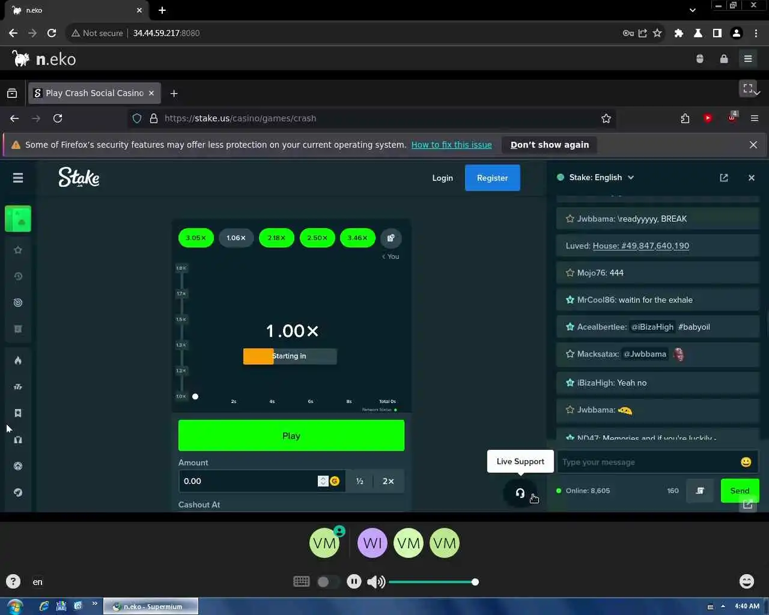This screenshot has width=769, height=615.
Task: Select the 1.06× multiplier pill
Action: click(236, 238)
